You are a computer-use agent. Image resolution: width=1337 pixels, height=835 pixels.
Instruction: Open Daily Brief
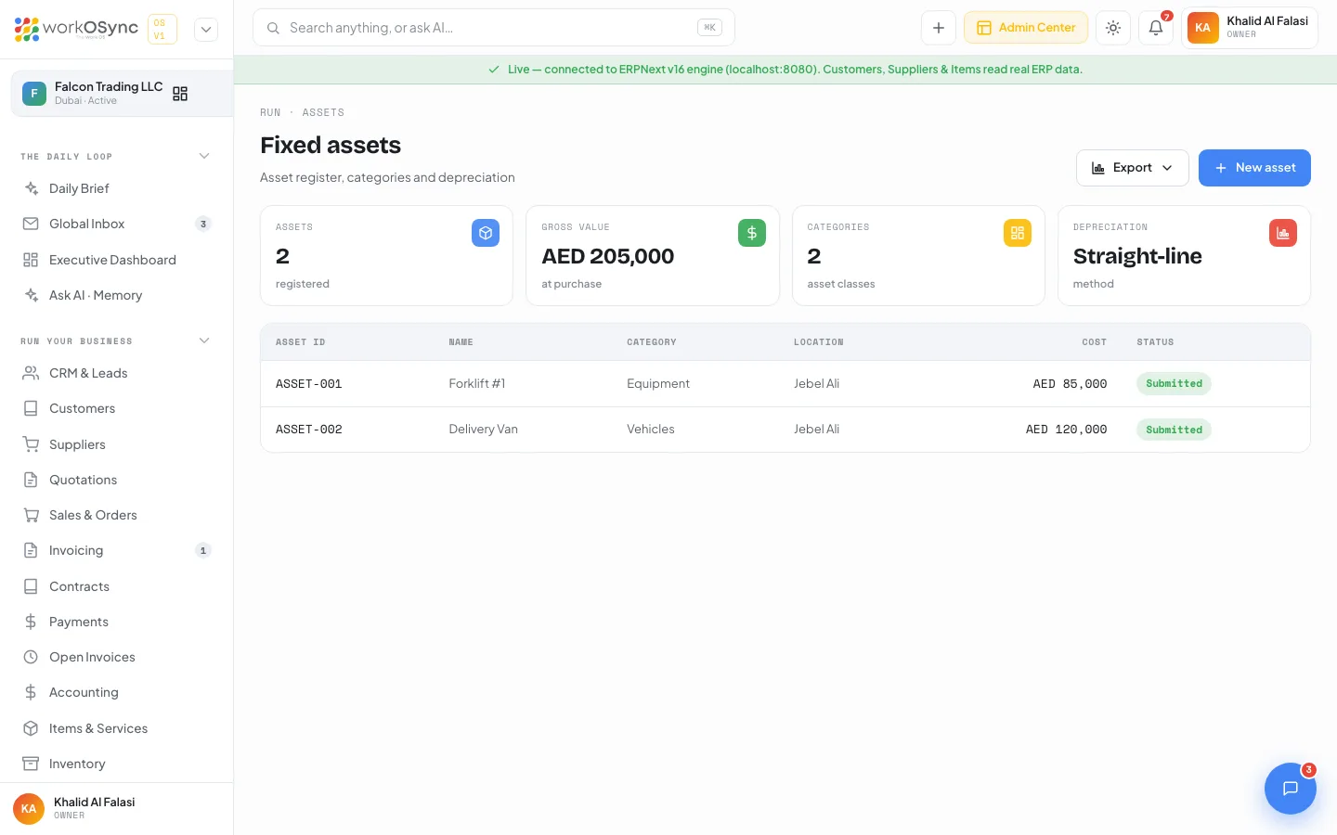pyautogui.click(x=116, y=188)
